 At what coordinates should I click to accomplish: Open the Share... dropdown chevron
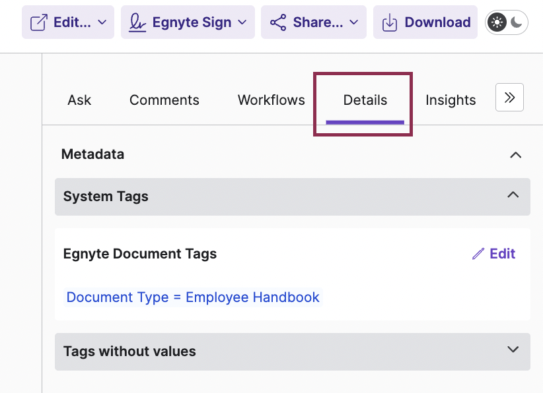click(353, 22)
